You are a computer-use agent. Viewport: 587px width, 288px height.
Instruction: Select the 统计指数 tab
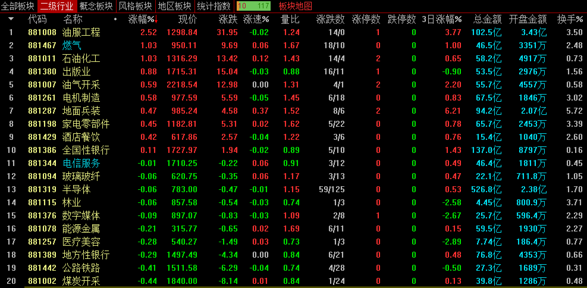214,6
